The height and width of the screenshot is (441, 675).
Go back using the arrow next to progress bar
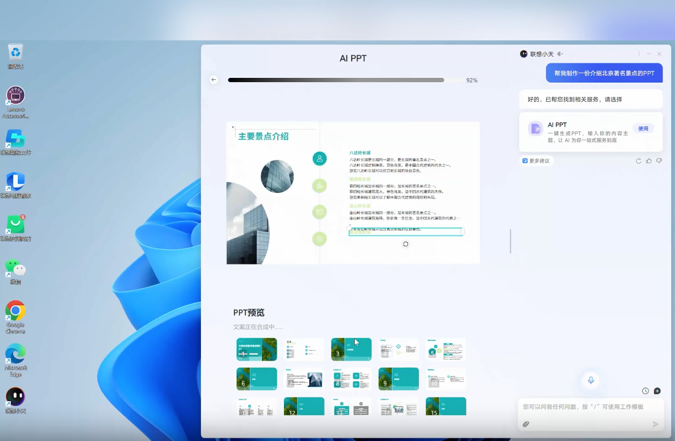tap(214, 80)
